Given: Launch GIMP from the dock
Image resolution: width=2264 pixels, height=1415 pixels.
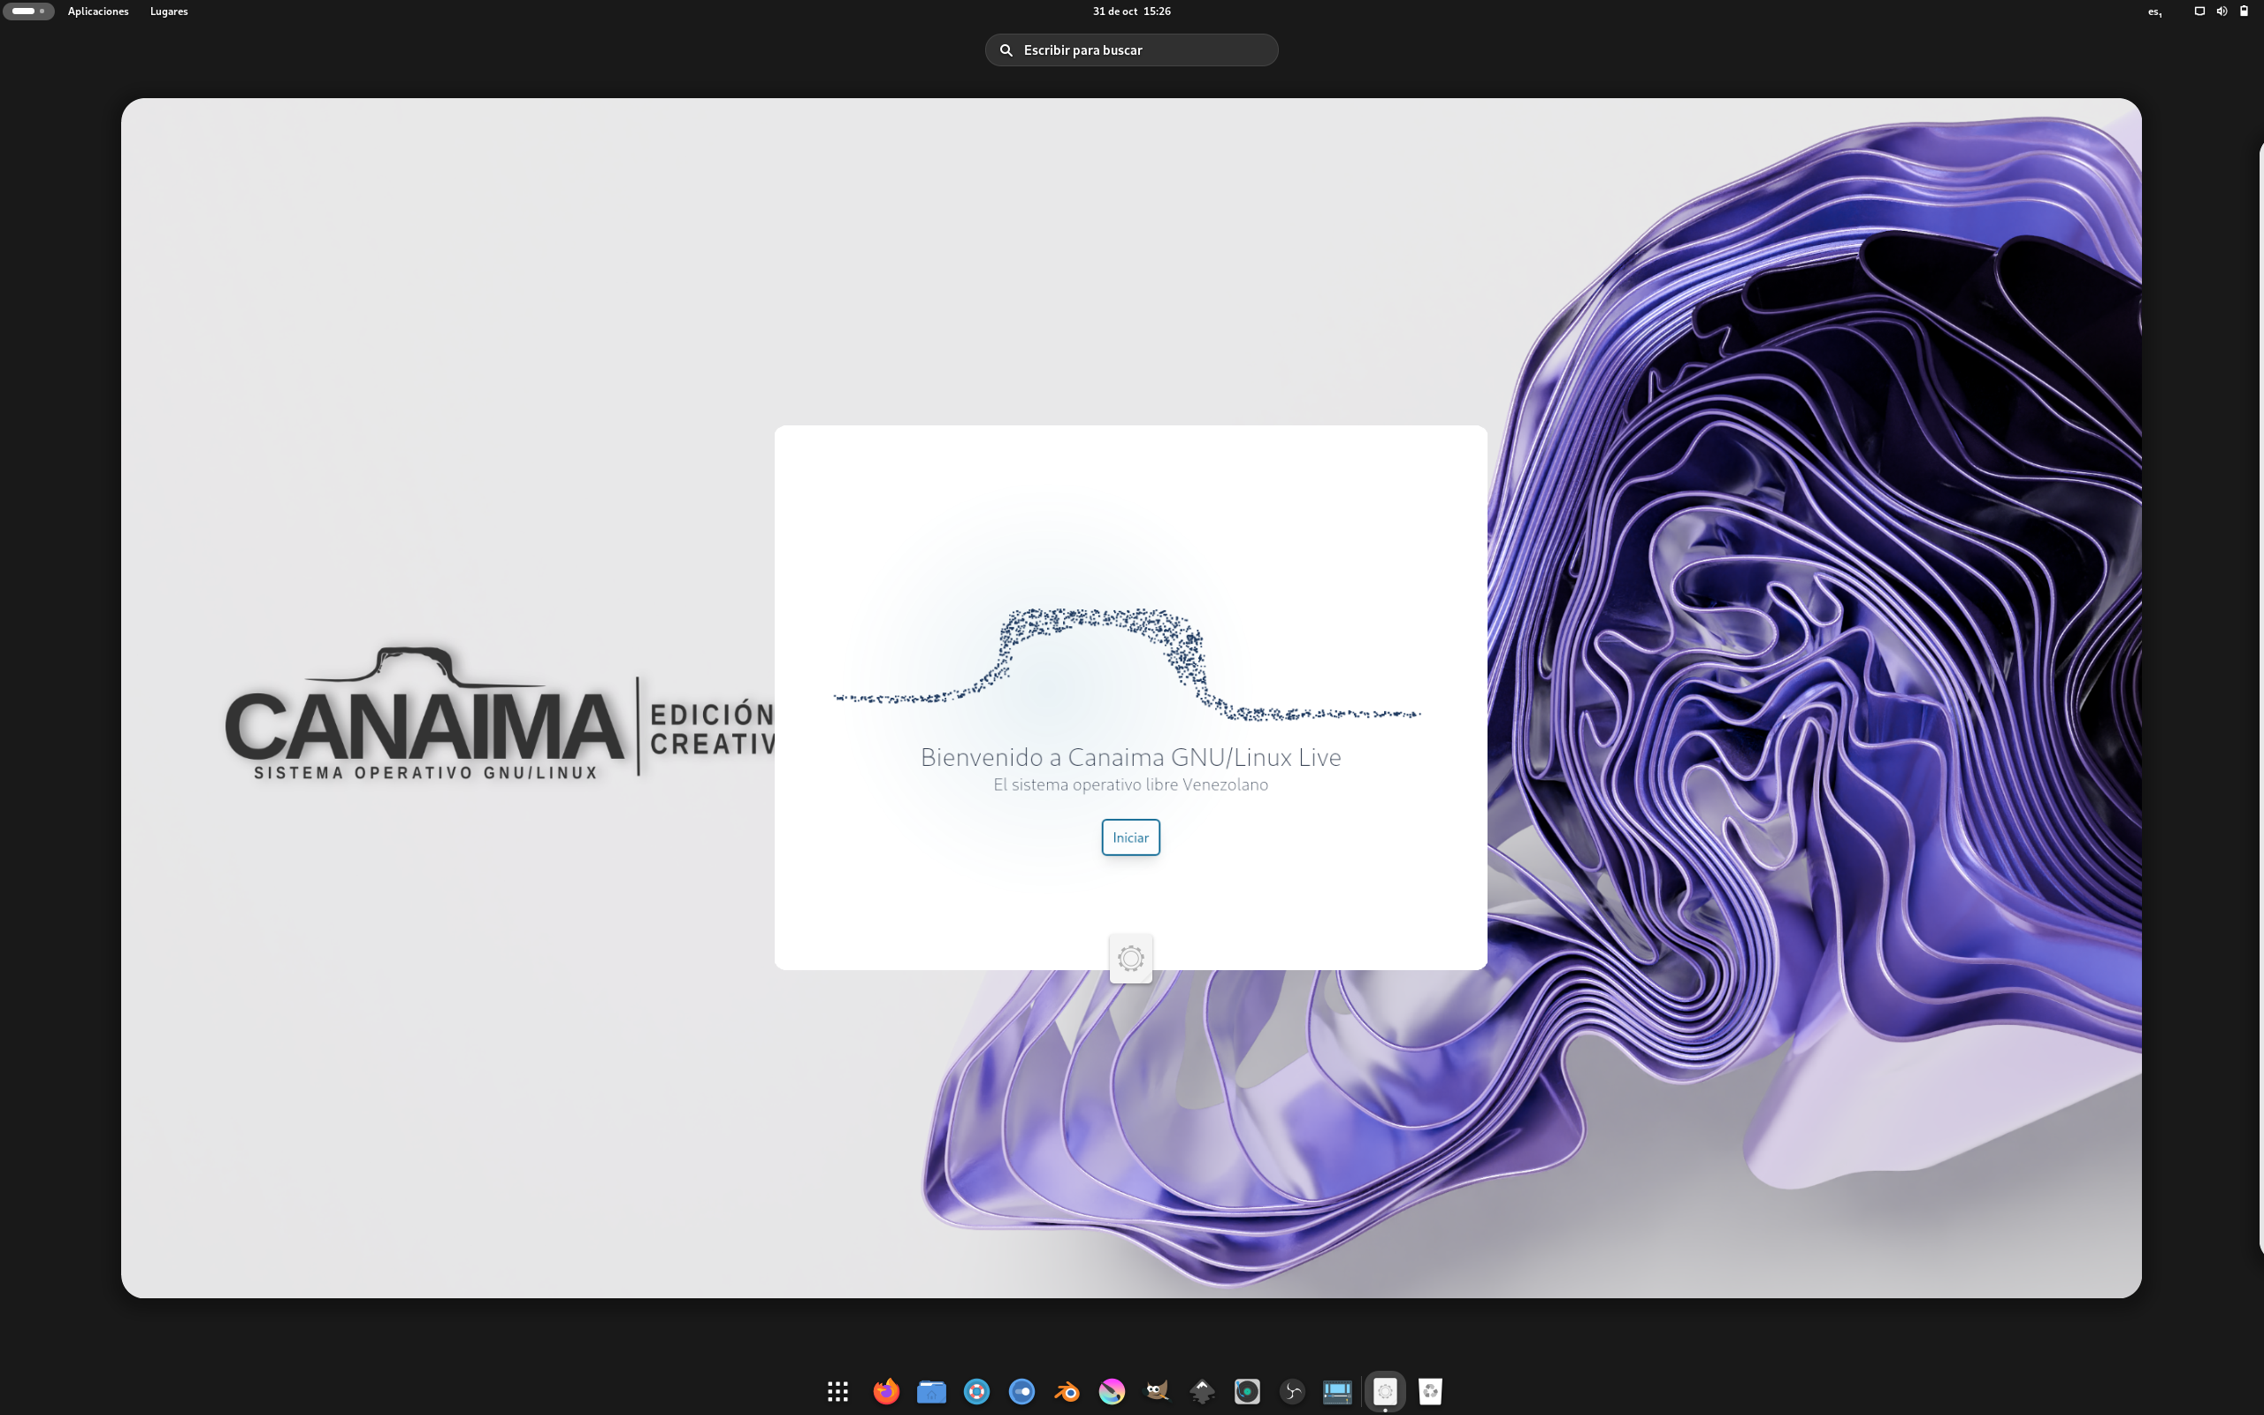Looking at the screenshot, I should pyautogui.click(x=1158, y=1390).
